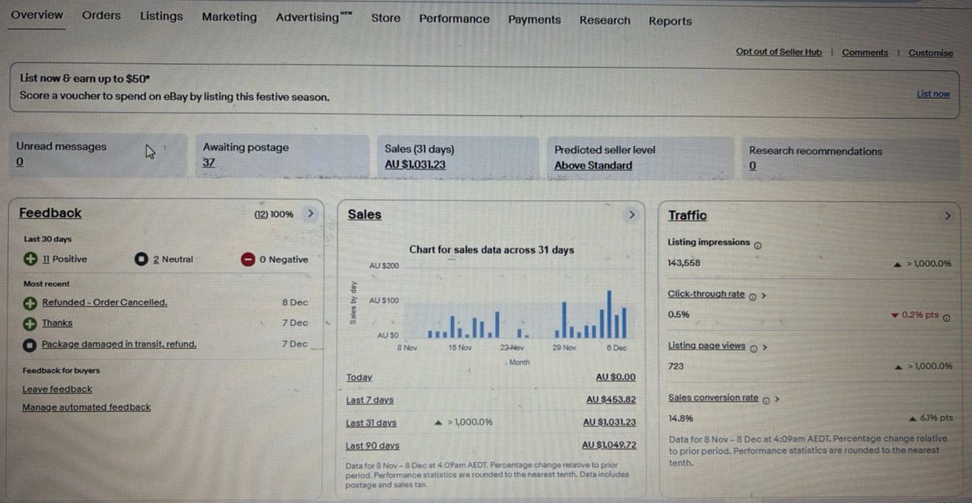Click the Listing page views info icon
This screenshot has width=972, height=503.
[755, 348]
